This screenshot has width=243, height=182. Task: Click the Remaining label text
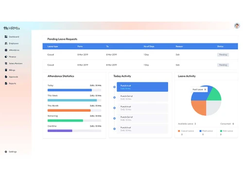(52, 116)
